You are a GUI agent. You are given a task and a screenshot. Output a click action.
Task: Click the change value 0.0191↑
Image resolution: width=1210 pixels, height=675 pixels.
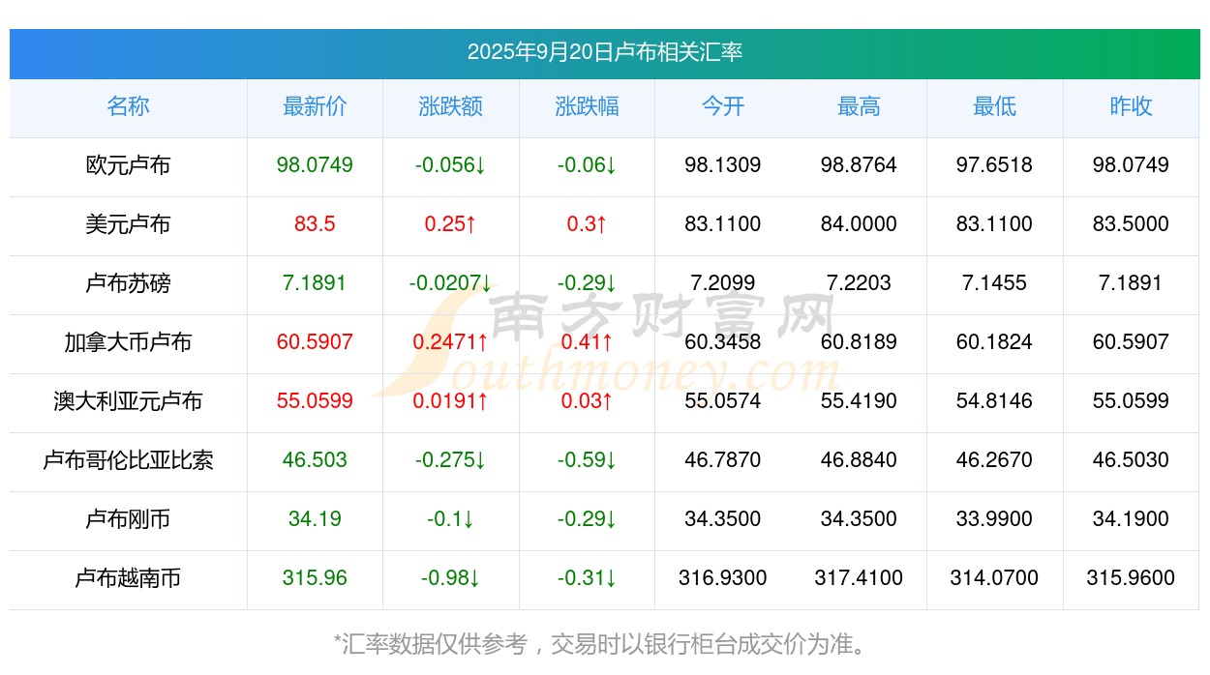click(x=450, y=401)
